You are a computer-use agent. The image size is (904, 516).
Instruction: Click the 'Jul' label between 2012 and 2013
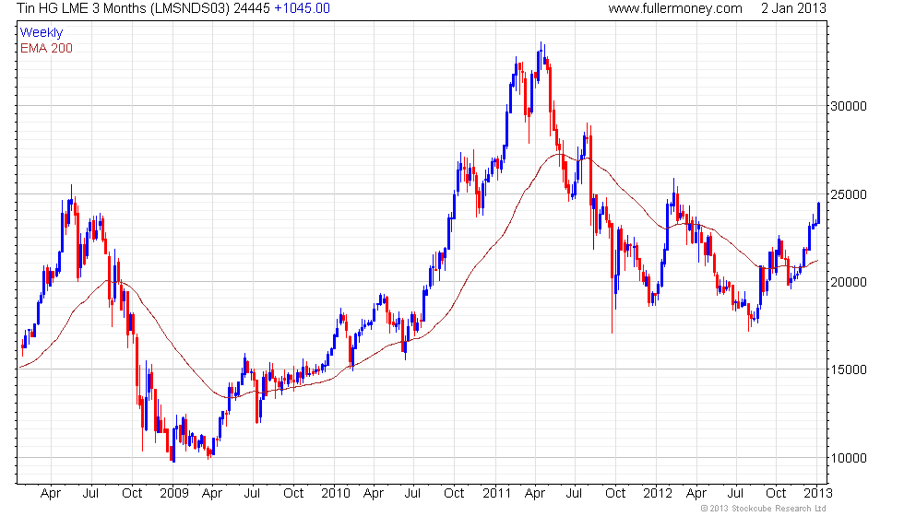click(735, 494)
